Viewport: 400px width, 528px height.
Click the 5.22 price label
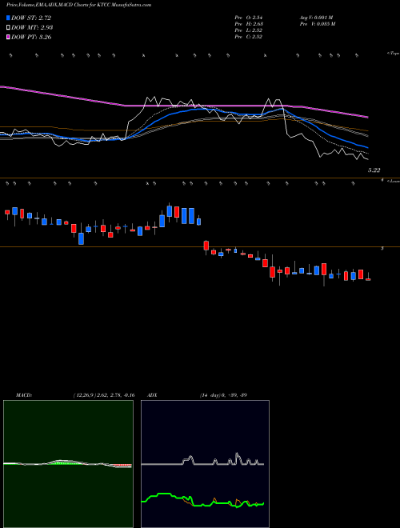[x=374, y=170]
